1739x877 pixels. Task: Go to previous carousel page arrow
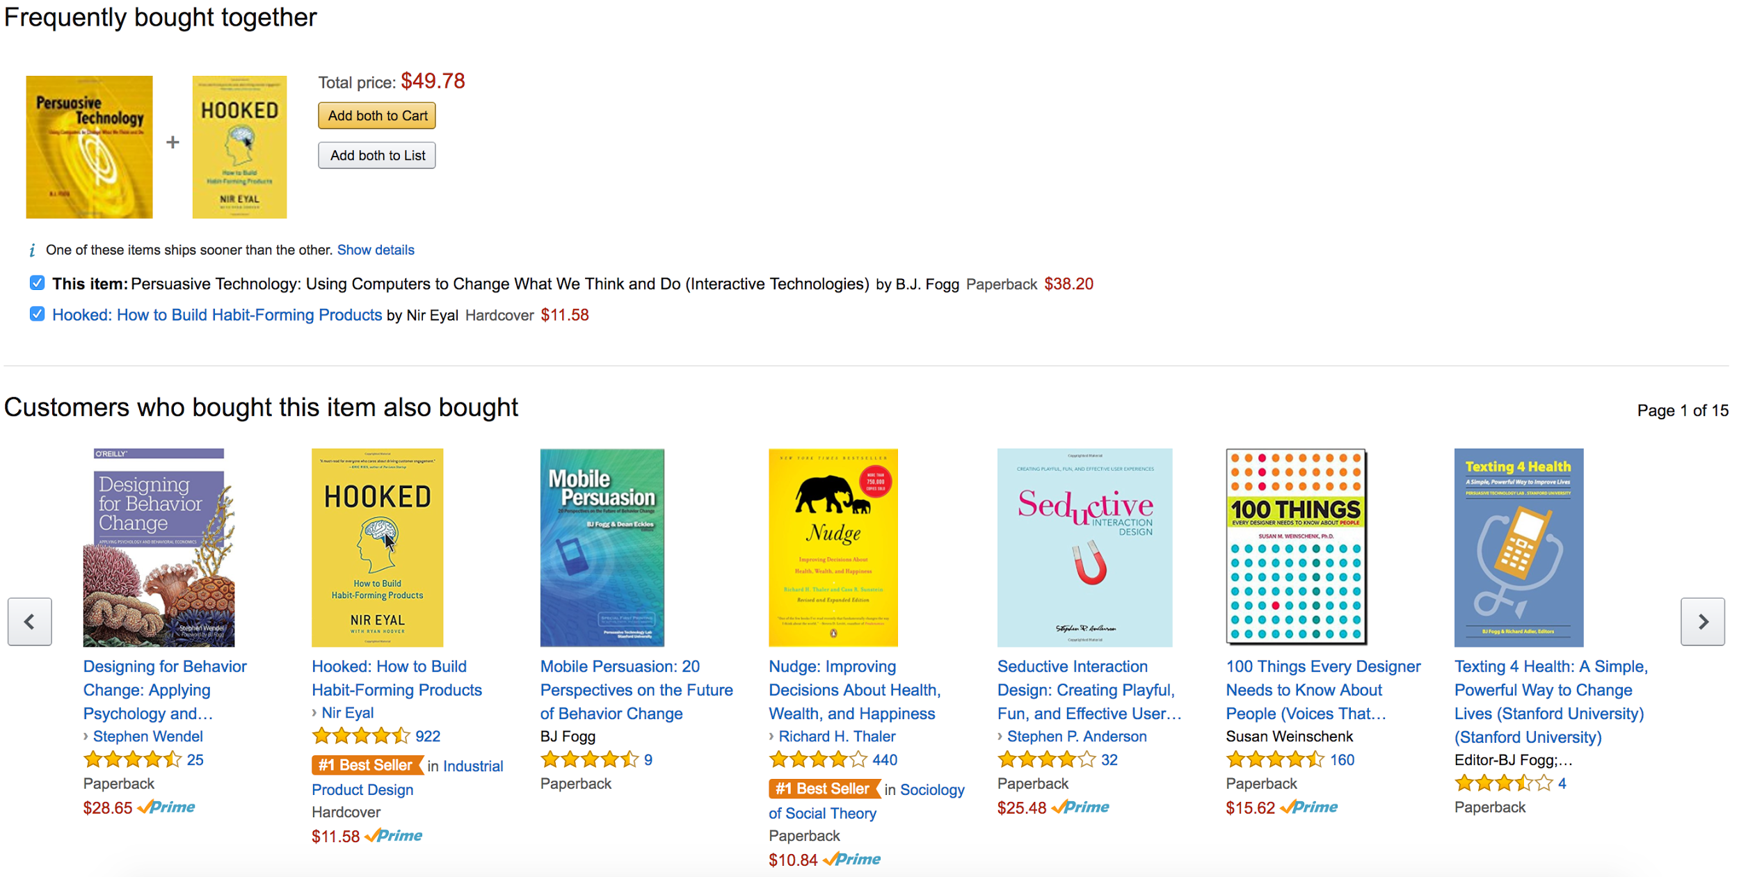30,621
